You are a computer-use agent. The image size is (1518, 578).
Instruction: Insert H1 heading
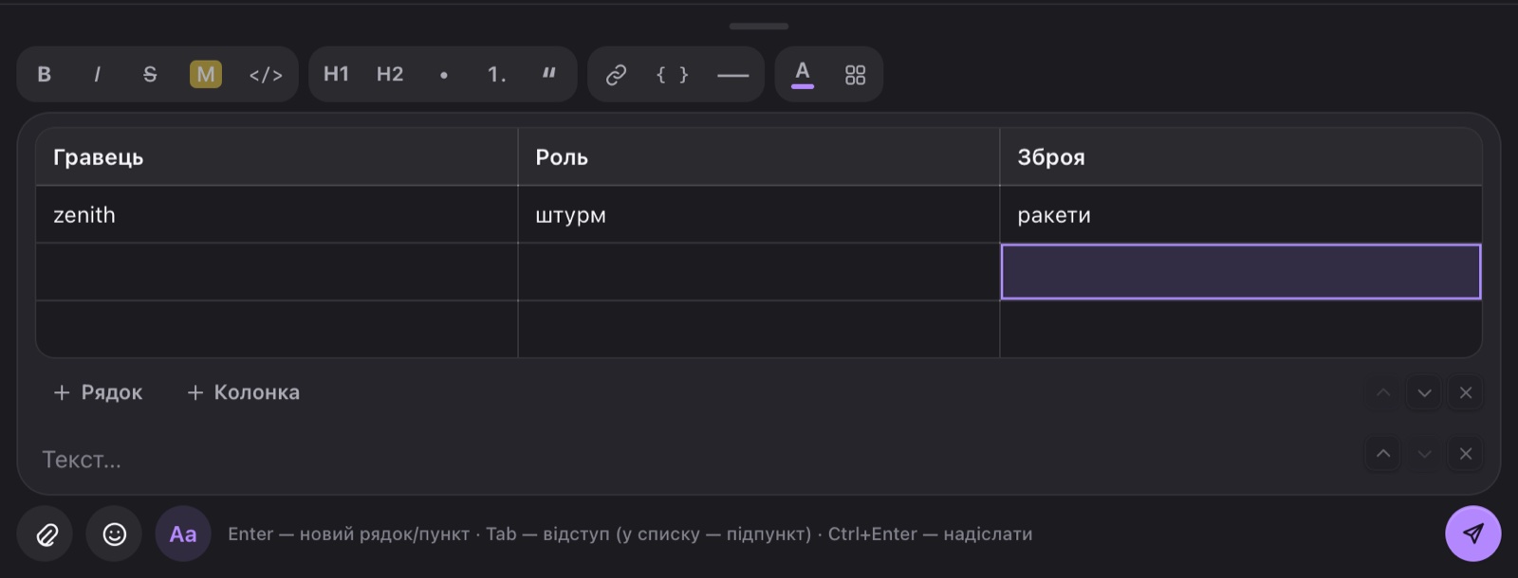pos(336,74)
